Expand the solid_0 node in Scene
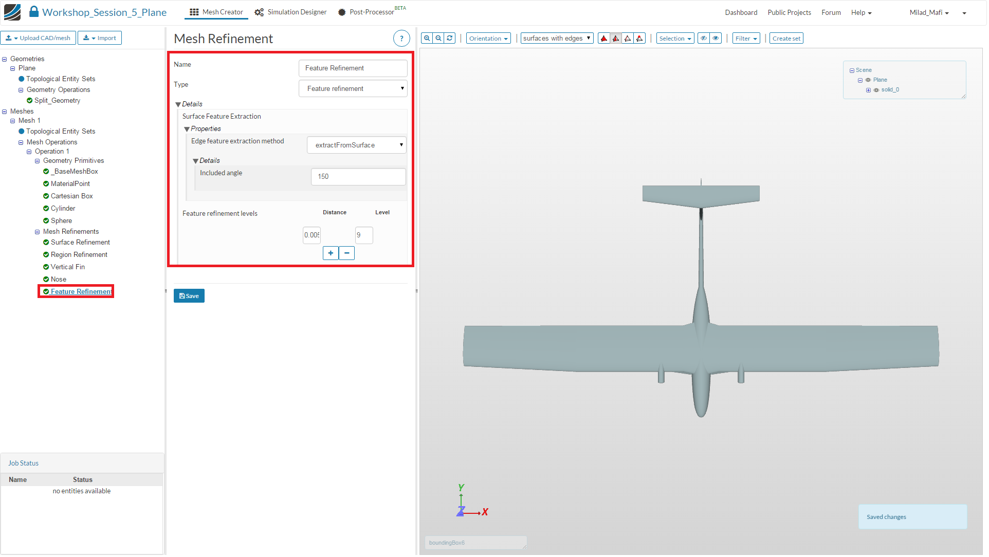 (x=869, y=90)
